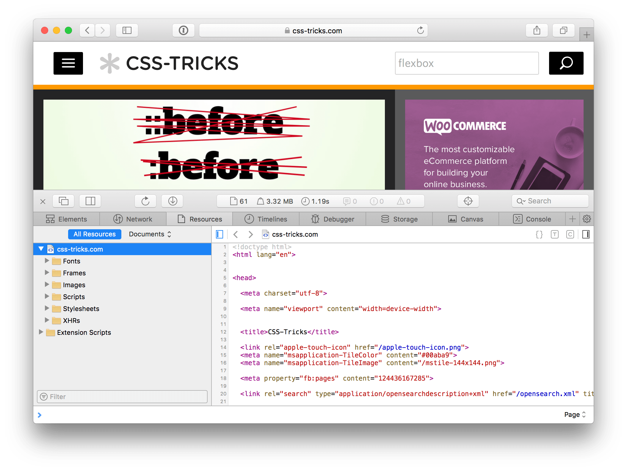Toggle the details sidebar on the right
Image resolution: width=627 pixels, height=471 pixels.
(x=586, y=235)
